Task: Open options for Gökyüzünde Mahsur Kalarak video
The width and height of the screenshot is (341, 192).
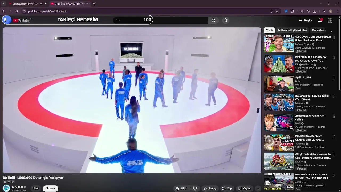Action: (334, 155)
